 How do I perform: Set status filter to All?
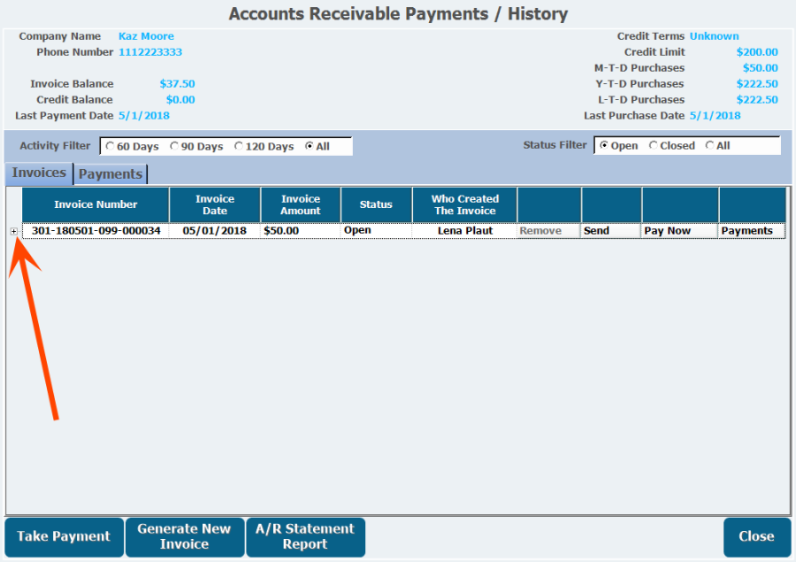709,145
